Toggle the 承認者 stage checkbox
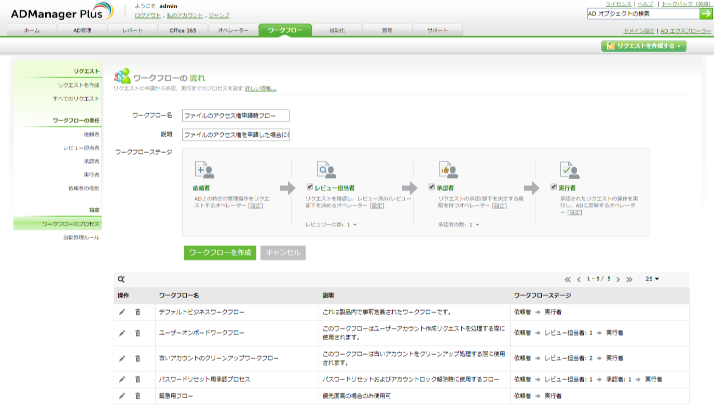The width and height of the screenshot is (714, 420). 432,187
